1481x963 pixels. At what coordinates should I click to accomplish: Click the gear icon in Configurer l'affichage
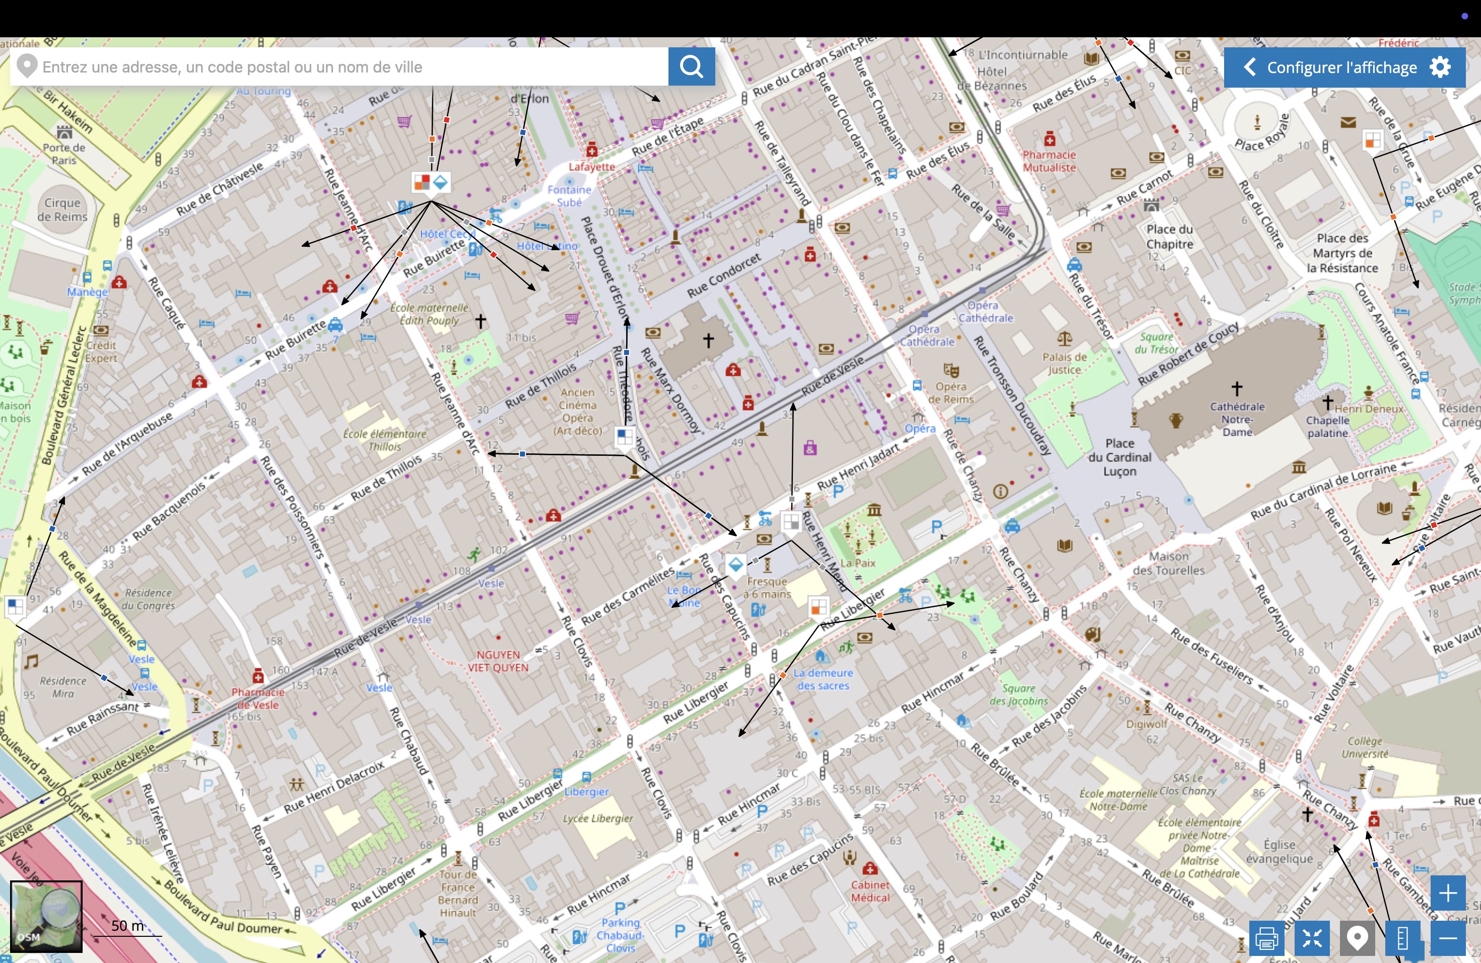pos(1441,67)
